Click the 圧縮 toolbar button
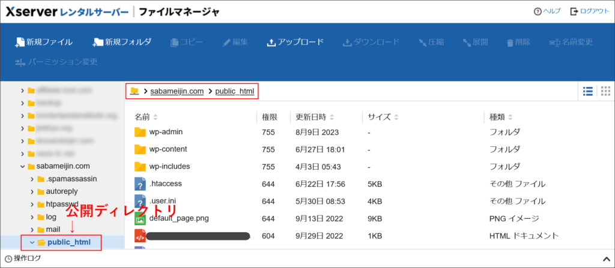This screenshot has width=615, height=268. [431, 43]
